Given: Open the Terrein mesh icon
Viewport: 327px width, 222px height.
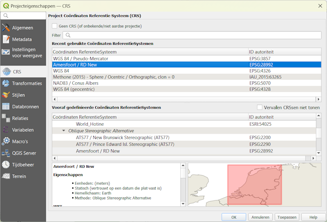Looking at the screenshot, I should pyautogui.click(x=6, y=176).
